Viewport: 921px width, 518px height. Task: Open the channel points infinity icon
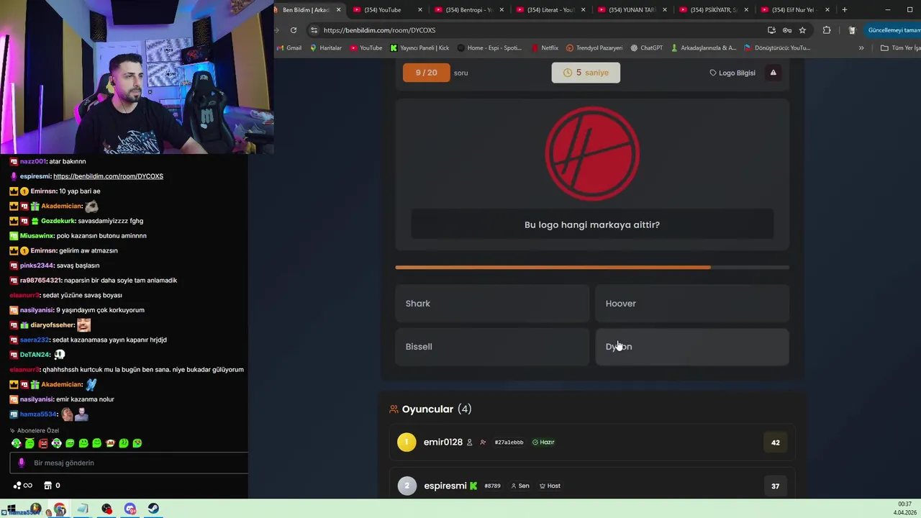click(23, 486)
